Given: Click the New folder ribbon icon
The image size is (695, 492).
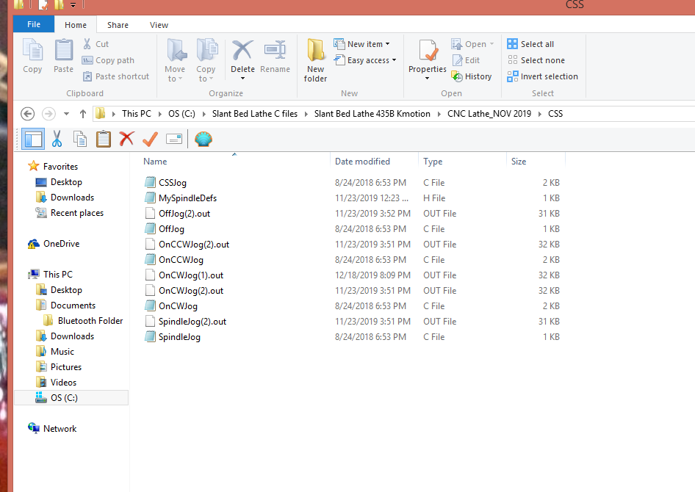Looking at the screenshot, I should pos(316,60).
